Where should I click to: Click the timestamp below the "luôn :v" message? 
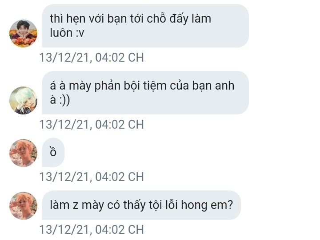(92, 58)
